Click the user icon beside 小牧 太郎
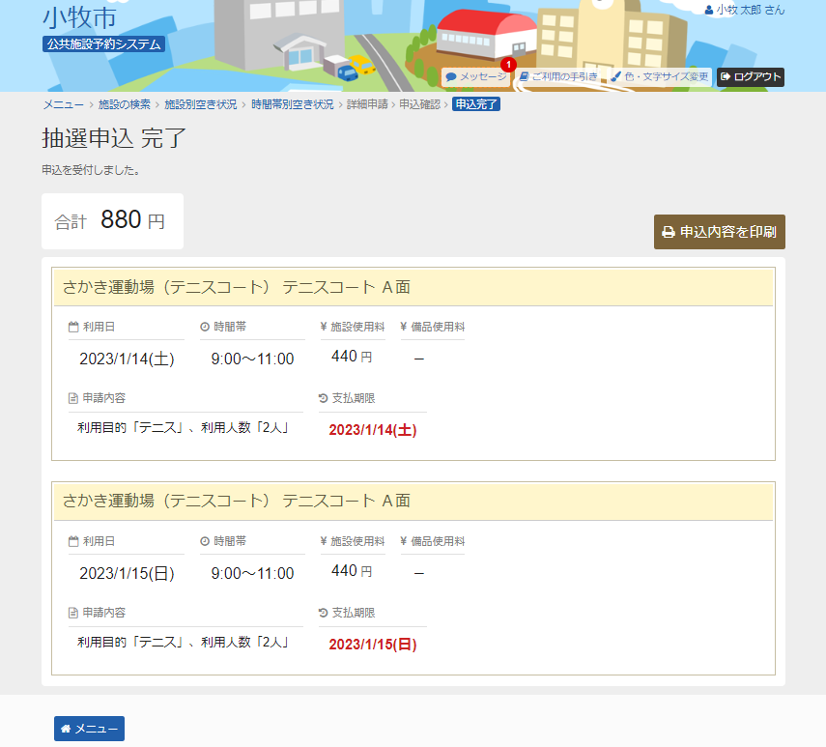826x747 pixels. coord(709,10)
